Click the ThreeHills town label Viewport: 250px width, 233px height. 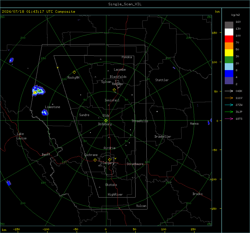[x=140, y=121]
